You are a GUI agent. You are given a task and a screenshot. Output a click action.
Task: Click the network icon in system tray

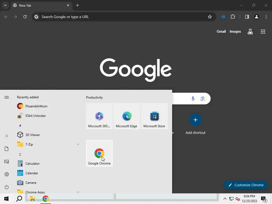tap(231, 199)
